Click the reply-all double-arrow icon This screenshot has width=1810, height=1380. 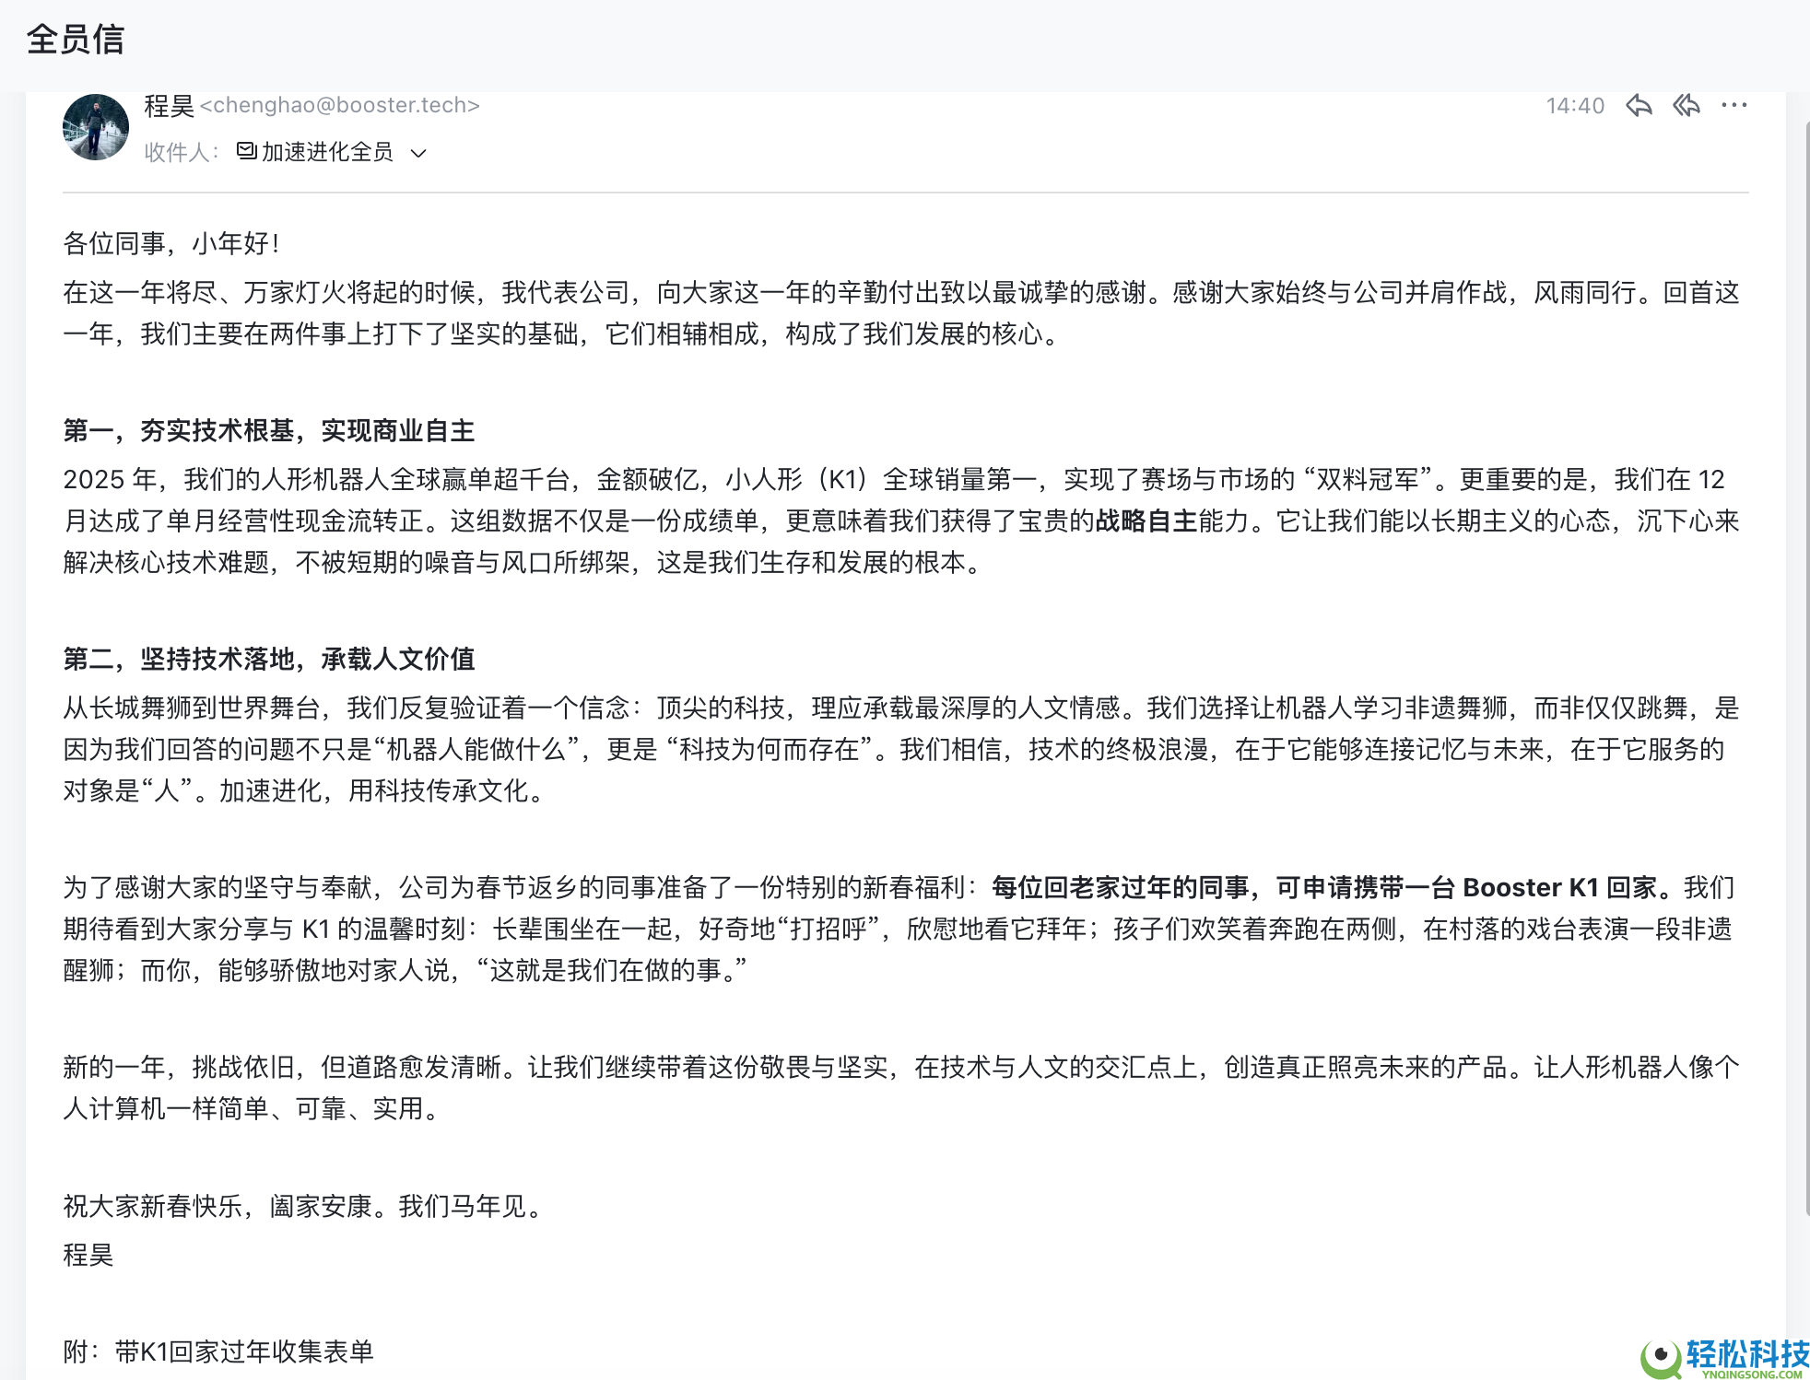coord(1688,104)
